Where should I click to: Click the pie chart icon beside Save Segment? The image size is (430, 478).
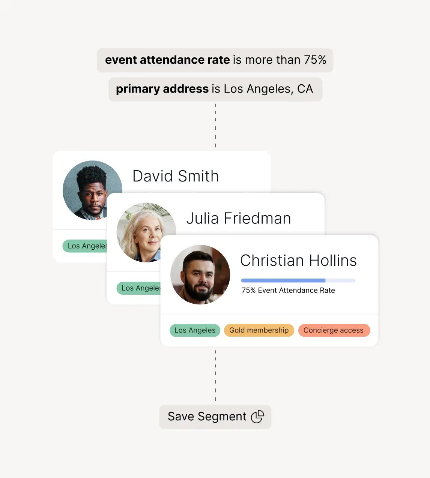257,417
